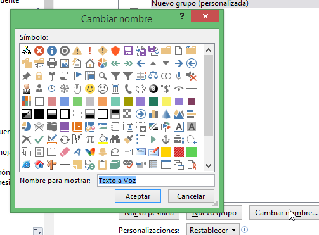Choose the Internet Explorer symbol
319x235 pixels.
(x=27, y=165)
